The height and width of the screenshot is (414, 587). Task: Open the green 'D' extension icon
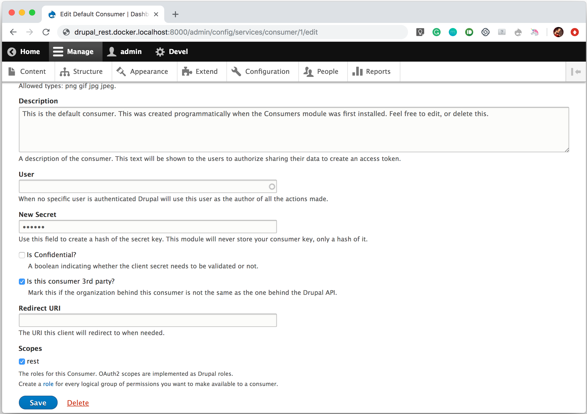[x=469, y=32]
